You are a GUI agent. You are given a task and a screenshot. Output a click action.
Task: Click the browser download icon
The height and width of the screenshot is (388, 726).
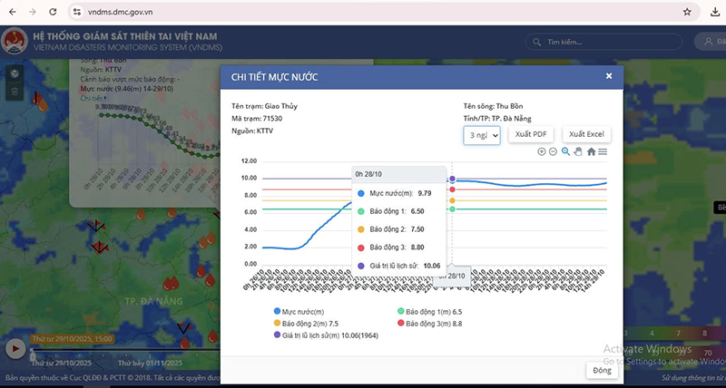tap(712, 12)
